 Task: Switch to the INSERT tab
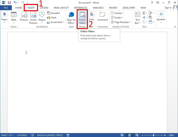coord(31,8)
